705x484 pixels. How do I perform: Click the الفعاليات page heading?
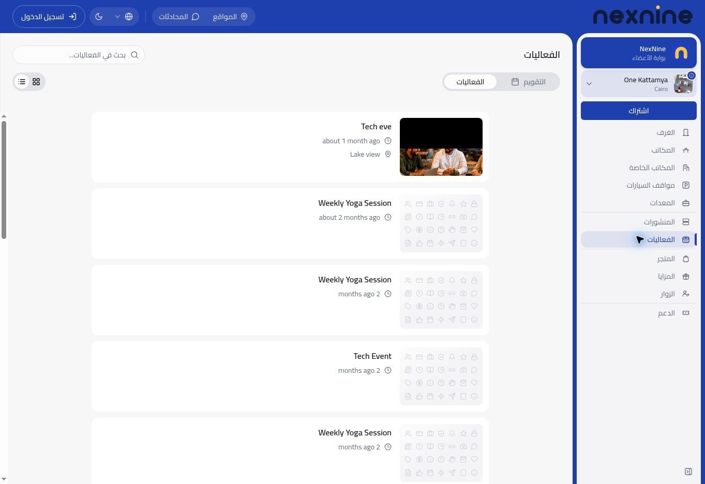tap(542, 55)
